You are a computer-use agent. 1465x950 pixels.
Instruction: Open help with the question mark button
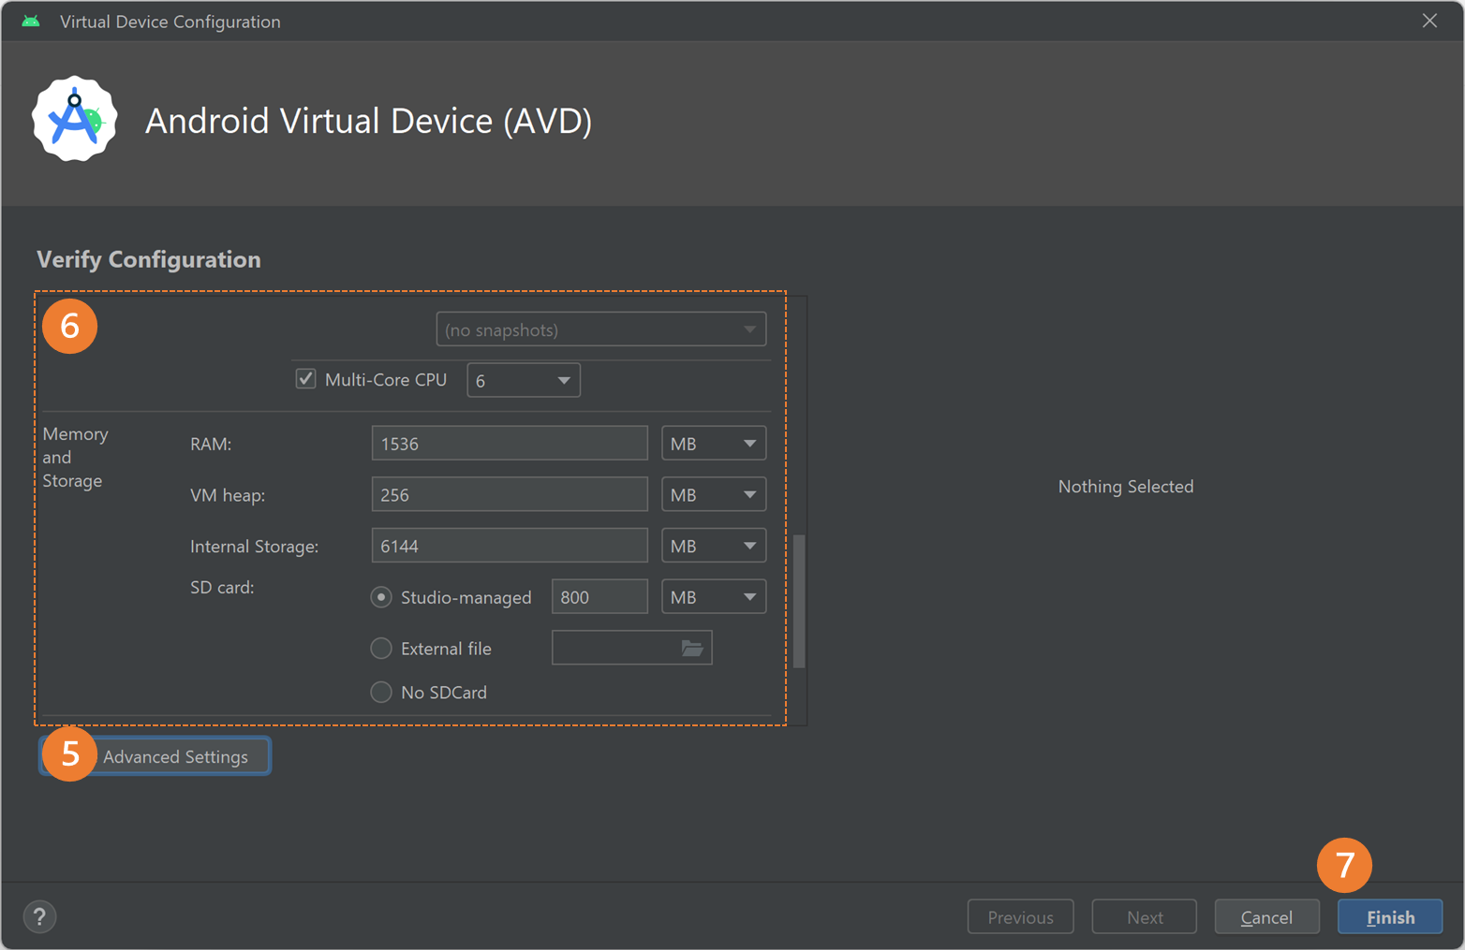pyautogui.click(x=39, y=917)
